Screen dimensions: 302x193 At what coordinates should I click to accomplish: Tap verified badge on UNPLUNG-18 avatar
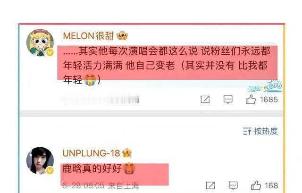click(x=50, y=170)
